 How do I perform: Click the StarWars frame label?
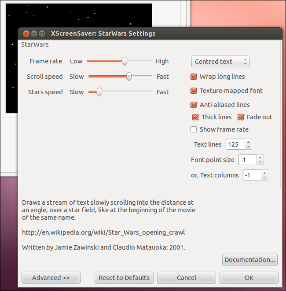click(x=35, y=44)
